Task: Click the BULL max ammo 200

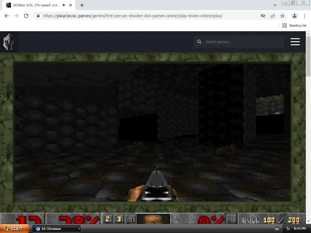Action: pyautogui.click(x=294, y=220)
